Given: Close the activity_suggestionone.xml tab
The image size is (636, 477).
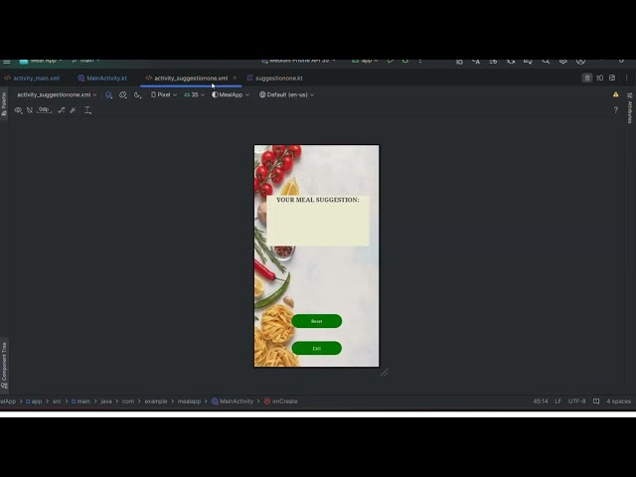Looking at the screenshot, I should point(235,78).
